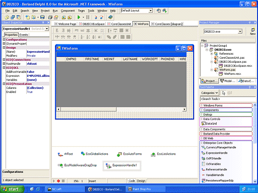This screenshot has height=193, width=258.
Task: Open the DB2ECO.exe project dropdown
Action: pyautogui.click(x=240, y=31)
